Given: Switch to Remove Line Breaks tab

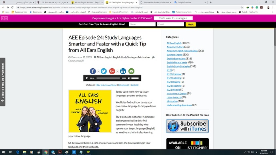Looking at the screenshot, I should (x=156, y=2).
